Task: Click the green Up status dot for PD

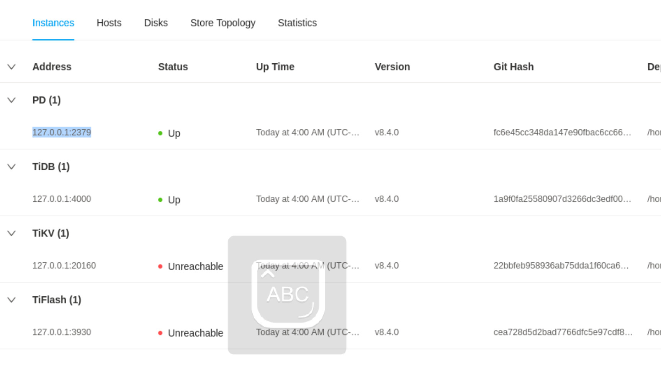Action: point(160,133)
